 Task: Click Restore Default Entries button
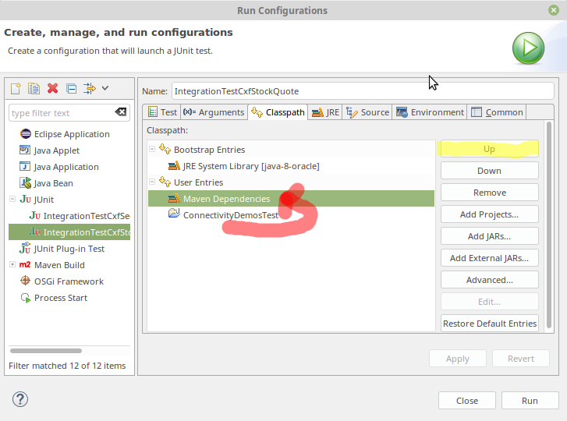coord(489,324)
